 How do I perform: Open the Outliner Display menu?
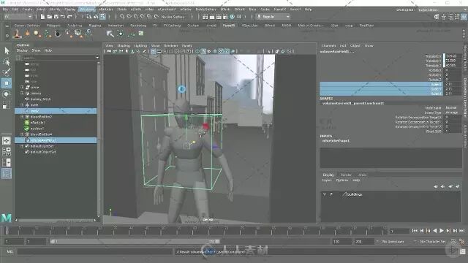pos(22,50)
